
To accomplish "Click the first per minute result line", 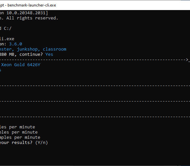I will (x=18, y=127).
